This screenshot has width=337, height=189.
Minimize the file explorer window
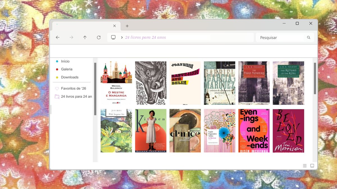click(284, 24)
